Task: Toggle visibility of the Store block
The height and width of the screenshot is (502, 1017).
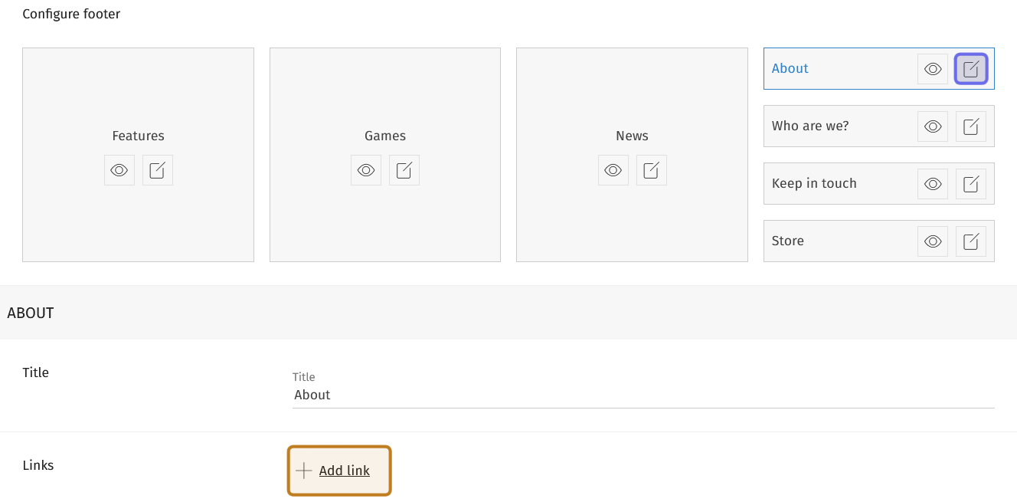Action: click(933, 241)
